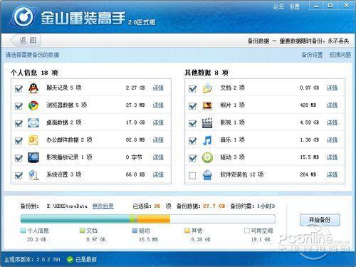The width and height of the screenshot is (356, 267).
Task: View 详情 for 驱动
Action: pos(332,157)
